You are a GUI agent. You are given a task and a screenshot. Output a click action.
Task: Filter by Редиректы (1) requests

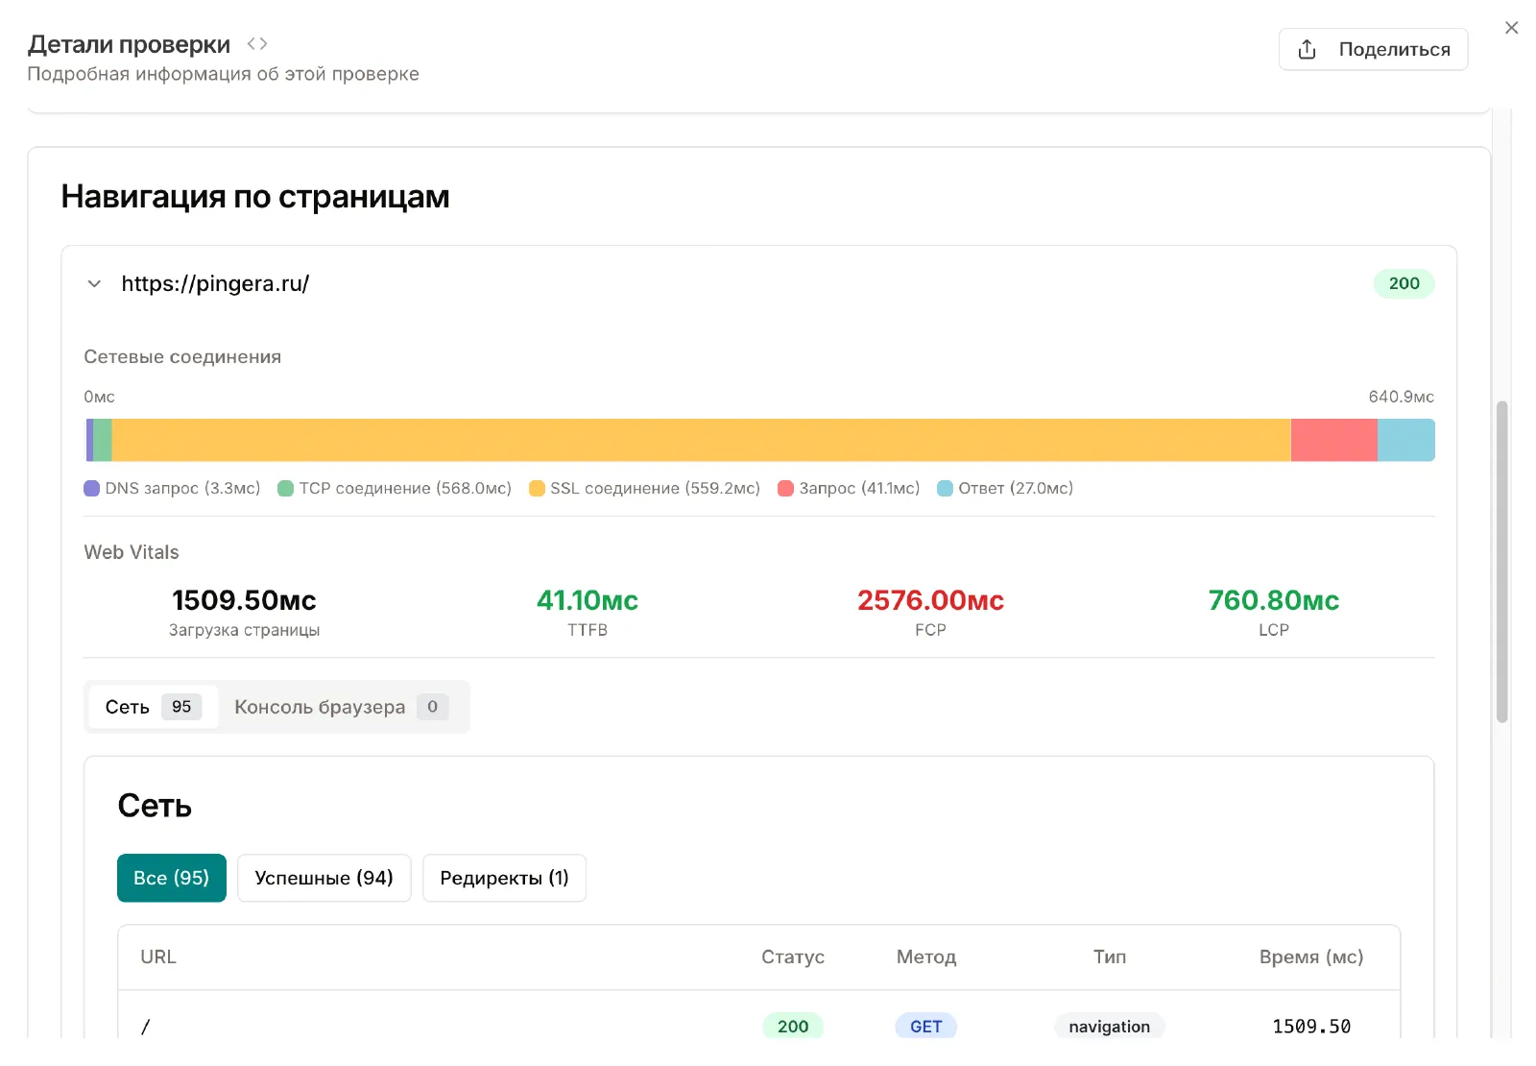[x=504, y=878]
